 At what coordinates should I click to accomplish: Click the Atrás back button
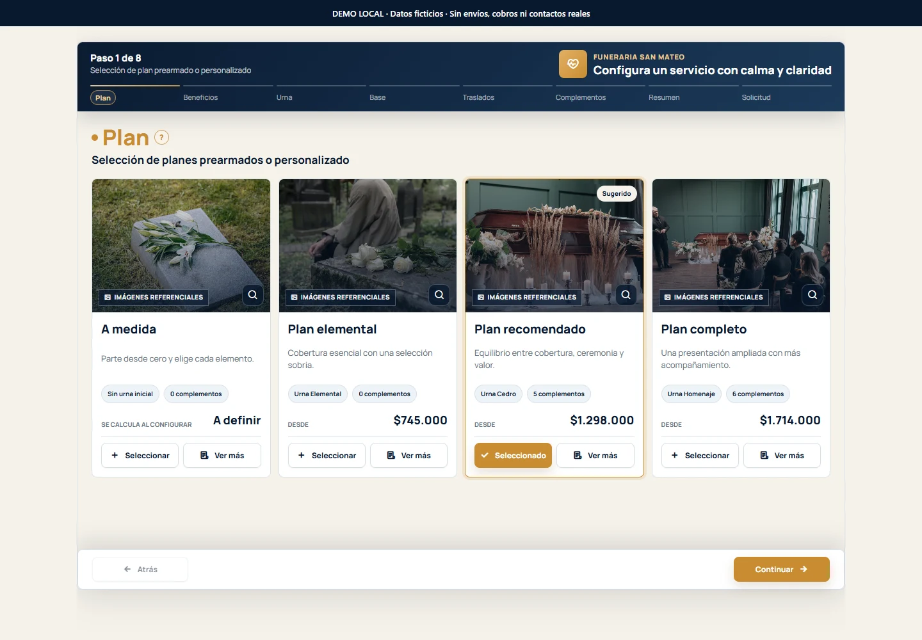pyautogui.click(x=140, y=570)
